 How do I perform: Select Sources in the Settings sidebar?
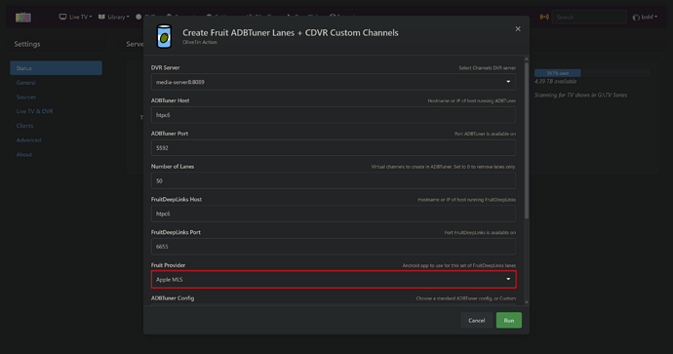point(26,97)
